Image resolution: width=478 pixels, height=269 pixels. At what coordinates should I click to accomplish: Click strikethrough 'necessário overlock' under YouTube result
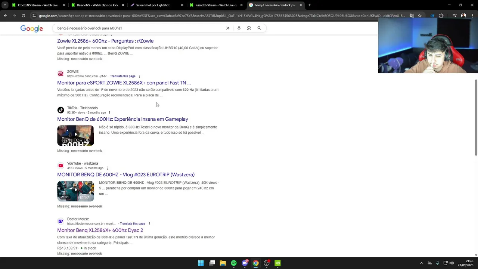tap(86, 206)
